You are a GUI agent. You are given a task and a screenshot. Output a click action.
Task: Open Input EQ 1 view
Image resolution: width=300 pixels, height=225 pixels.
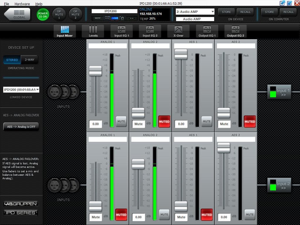tap(122, 31)
